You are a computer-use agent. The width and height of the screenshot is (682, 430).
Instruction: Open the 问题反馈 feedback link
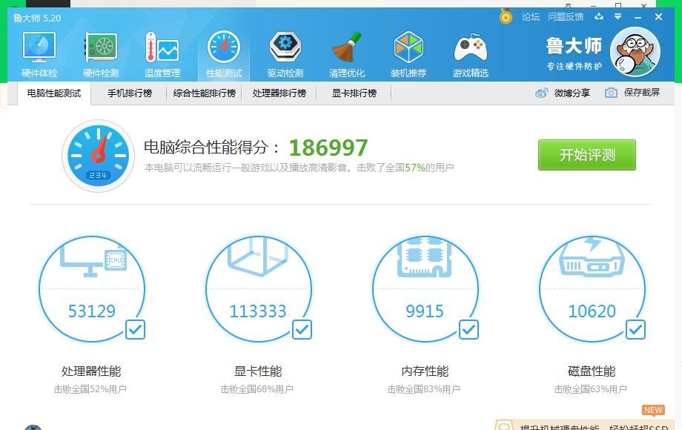pyautogui.click(x=566, y=16)
